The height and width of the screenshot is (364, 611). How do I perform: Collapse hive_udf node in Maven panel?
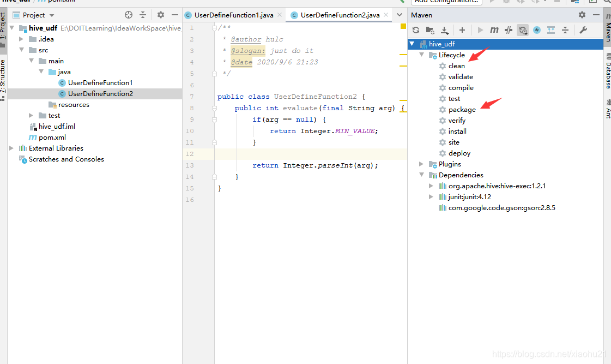(x=412, y=44)
